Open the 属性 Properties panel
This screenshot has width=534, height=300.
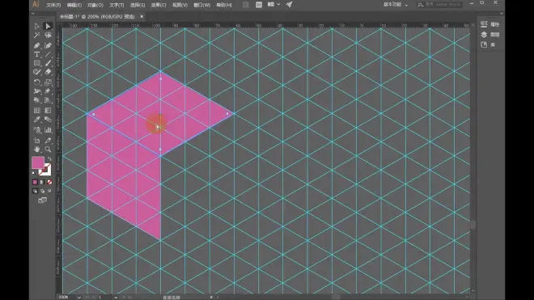click(490, 24)
